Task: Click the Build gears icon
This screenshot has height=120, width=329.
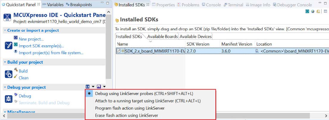Action: pyautogui.click(x=9, y=74)
